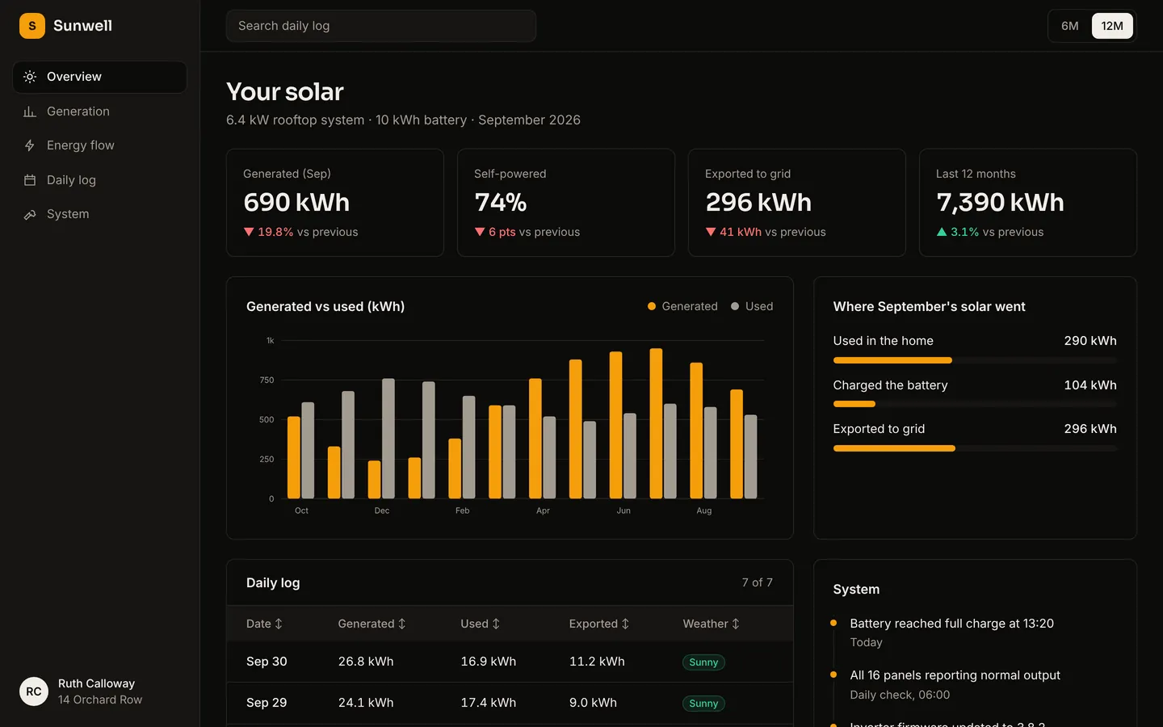Sort by the Used column header
The height and width of the screenshot is (727, 1163).
tap(481, 624)
